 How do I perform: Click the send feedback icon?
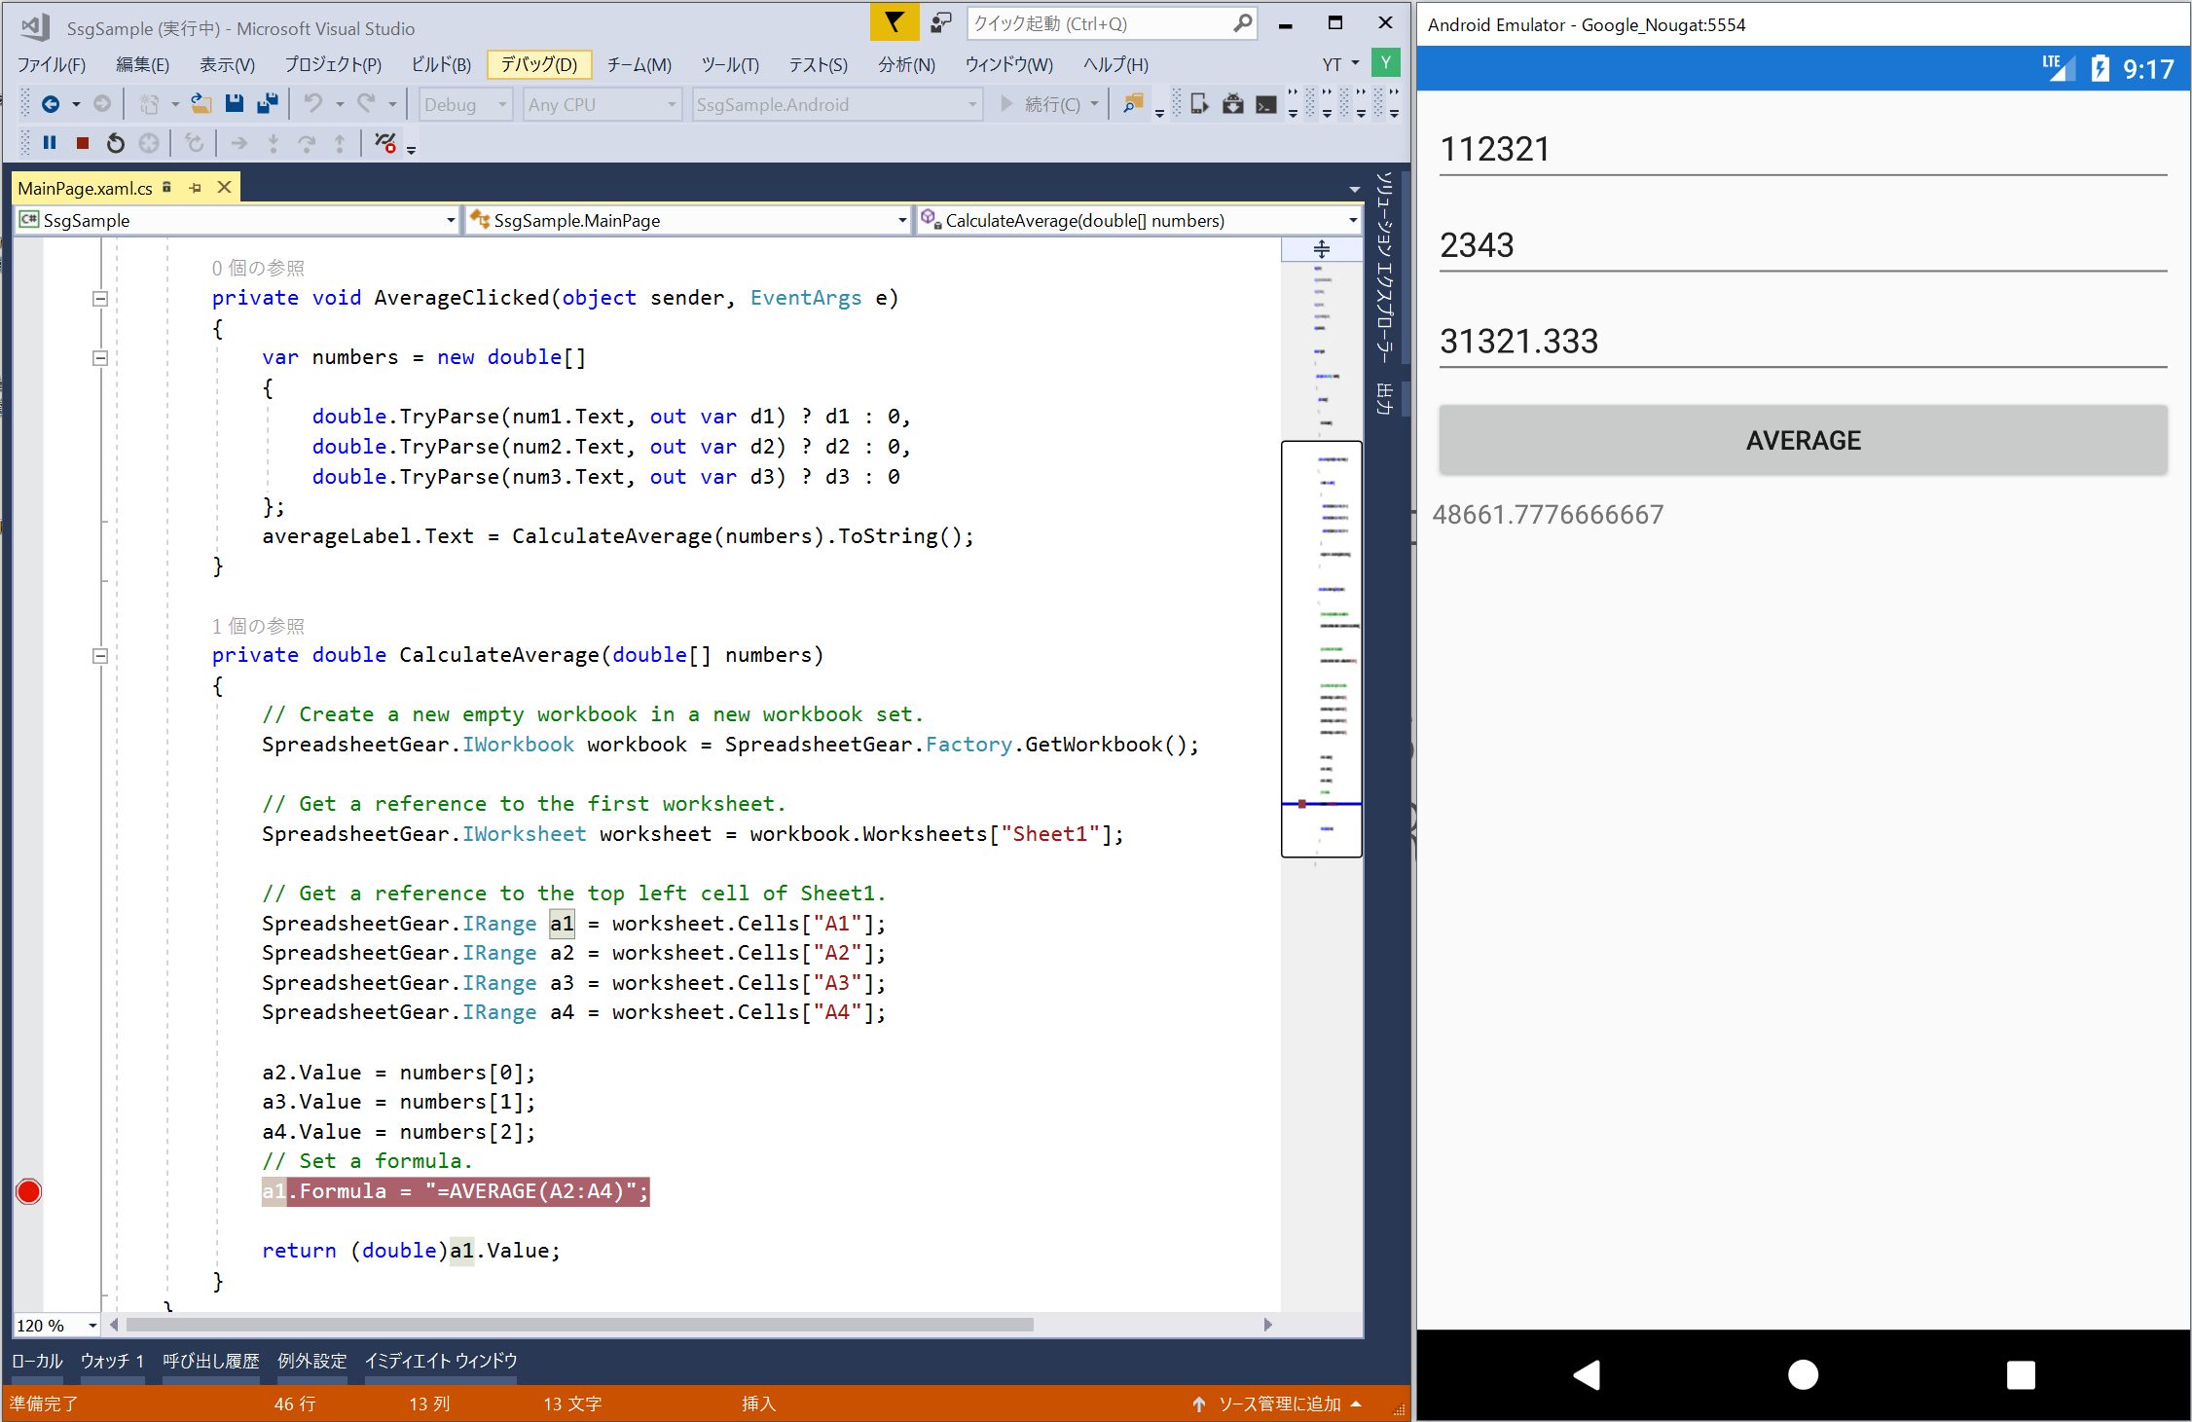coord(940,23)
